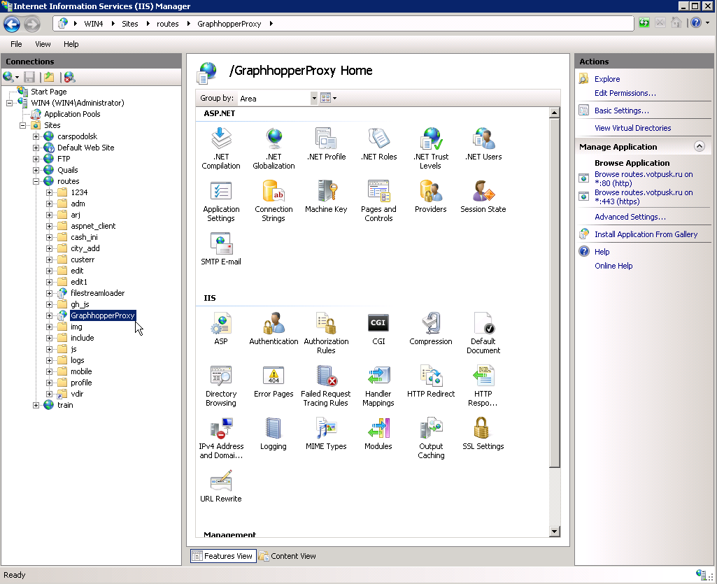Image resolution: width=717 pixels, height=584 pixels.
Task: Open the .NET Globalization feature
Action: point(274,149)
